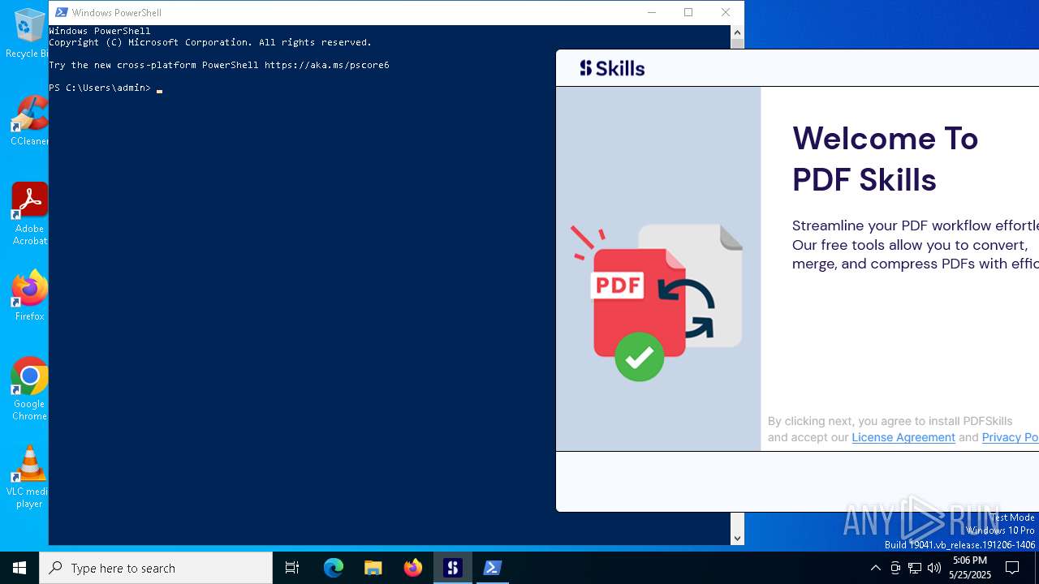This screenshot has height=584, width=1039.
Task: Click the PowerShell prompt line 'PS C:\Users\admin>'
Action: click(x=100, y=88)
